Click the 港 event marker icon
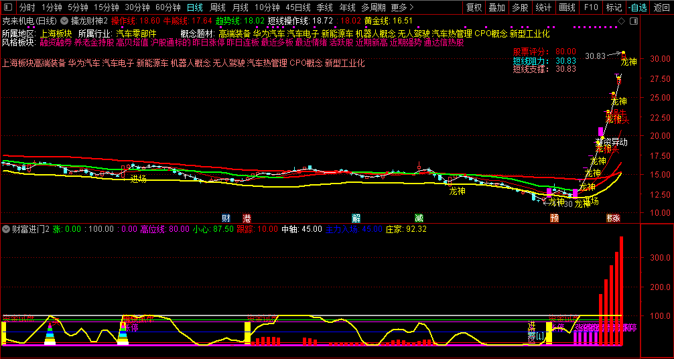The image size is (674, 359). [247, 218]
